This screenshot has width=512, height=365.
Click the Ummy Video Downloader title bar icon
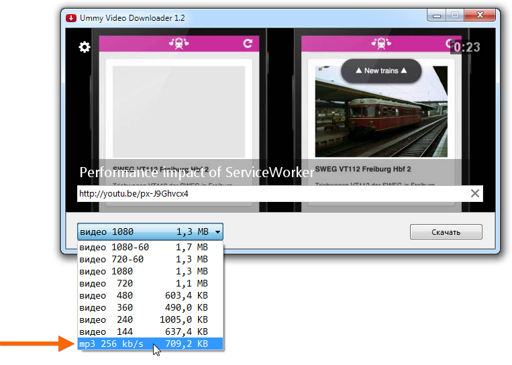coord(71,18)
